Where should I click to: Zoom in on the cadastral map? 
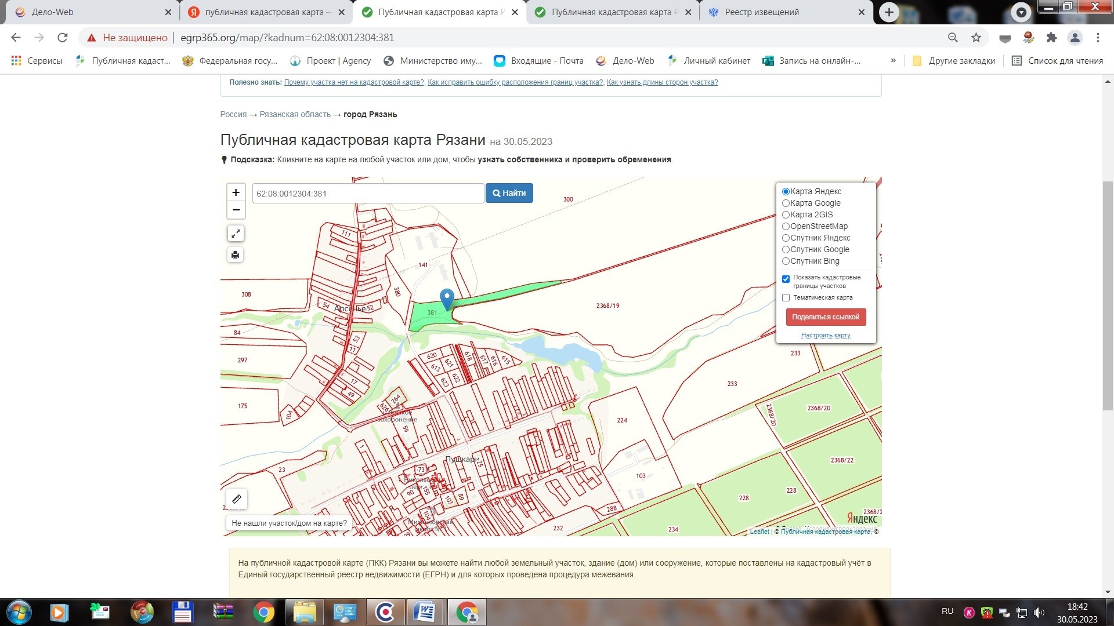point(236,192)
